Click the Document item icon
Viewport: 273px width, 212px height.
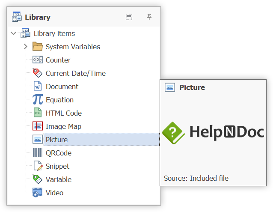click(x=38, y=86)
